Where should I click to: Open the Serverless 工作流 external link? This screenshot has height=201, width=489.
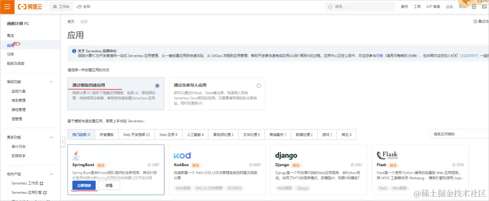[28, 183]
